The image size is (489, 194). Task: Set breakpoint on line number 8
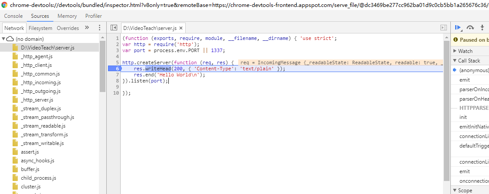coord(117,81)
